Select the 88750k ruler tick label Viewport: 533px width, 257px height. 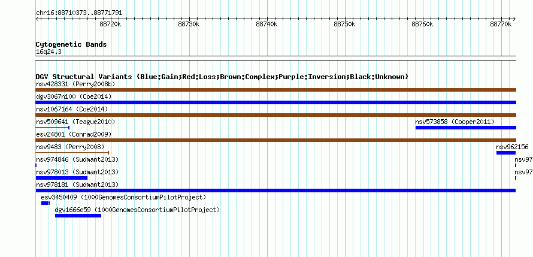[345, 25]
